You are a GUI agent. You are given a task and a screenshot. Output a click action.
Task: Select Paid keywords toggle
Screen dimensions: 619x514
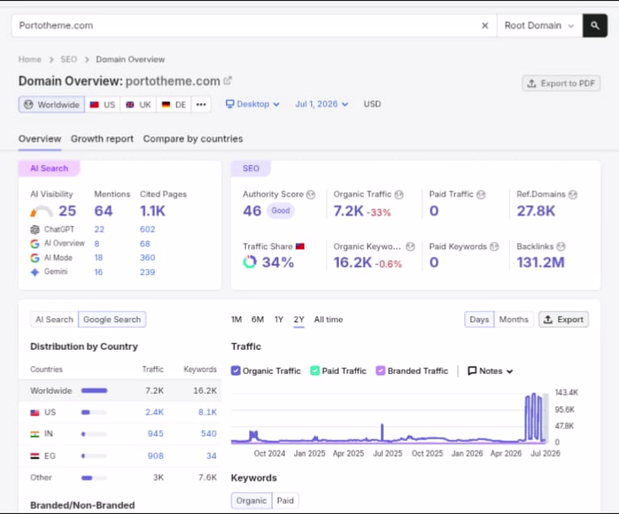286,501
